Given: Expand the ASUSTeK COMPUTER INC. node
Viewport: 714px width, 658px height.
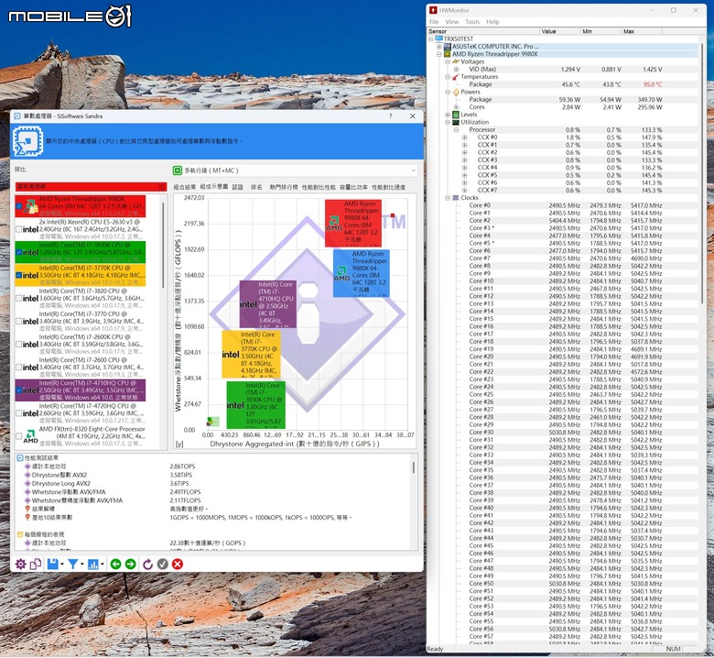Looking at the screenshot, I should tap(439, 47).
